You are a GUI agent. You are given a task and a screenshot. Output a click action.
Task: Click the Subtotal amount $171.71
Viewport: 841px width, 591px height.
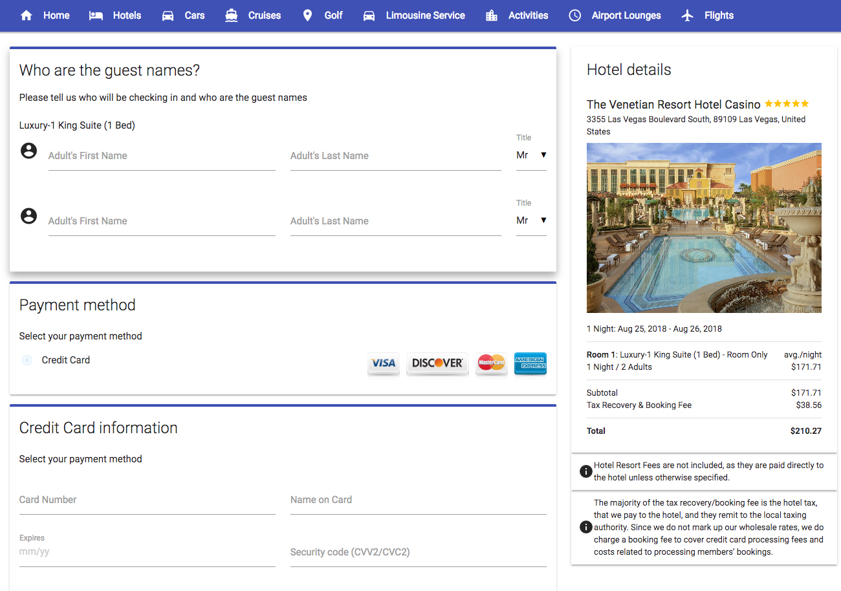point(806,392)
